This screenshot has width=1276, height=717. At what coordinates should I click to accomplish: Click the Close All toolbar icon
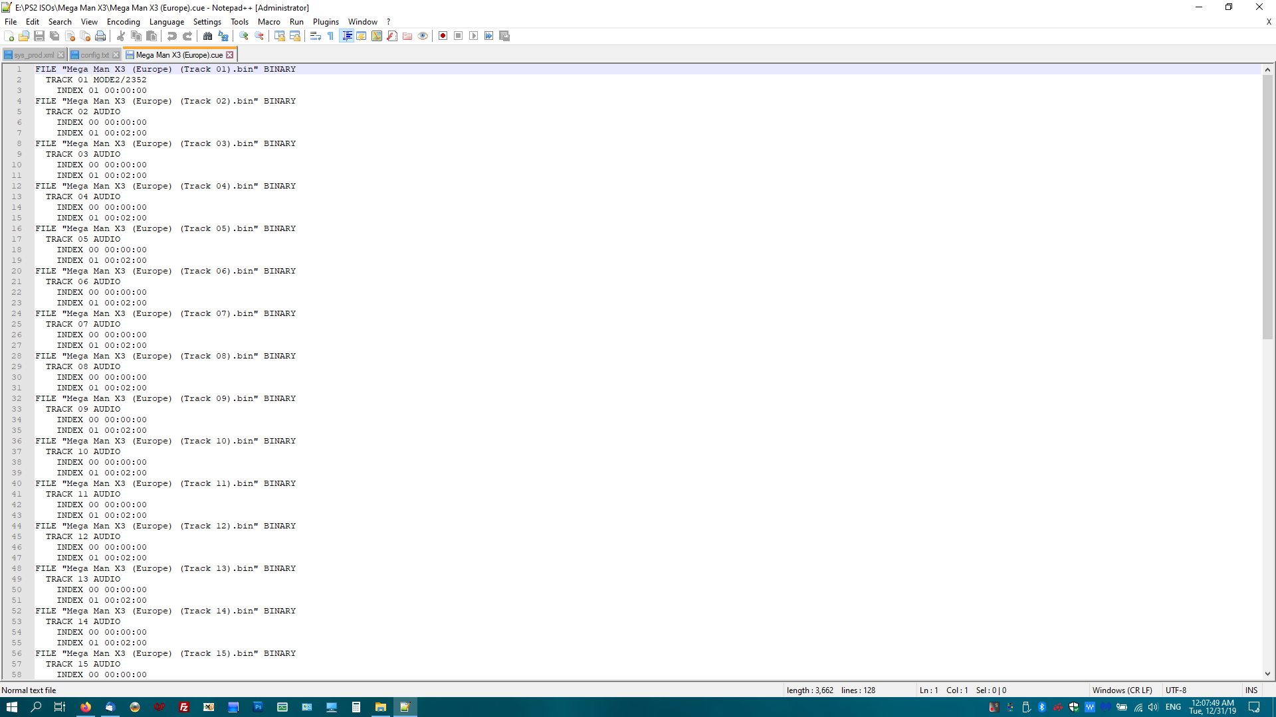pyautogui.click(x=85, y=36)
